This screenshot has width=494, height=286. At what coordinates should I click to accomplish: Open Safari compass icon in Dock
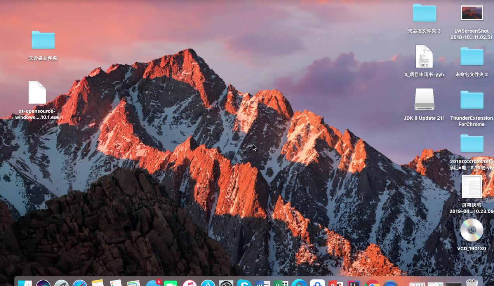coord(80,283)
